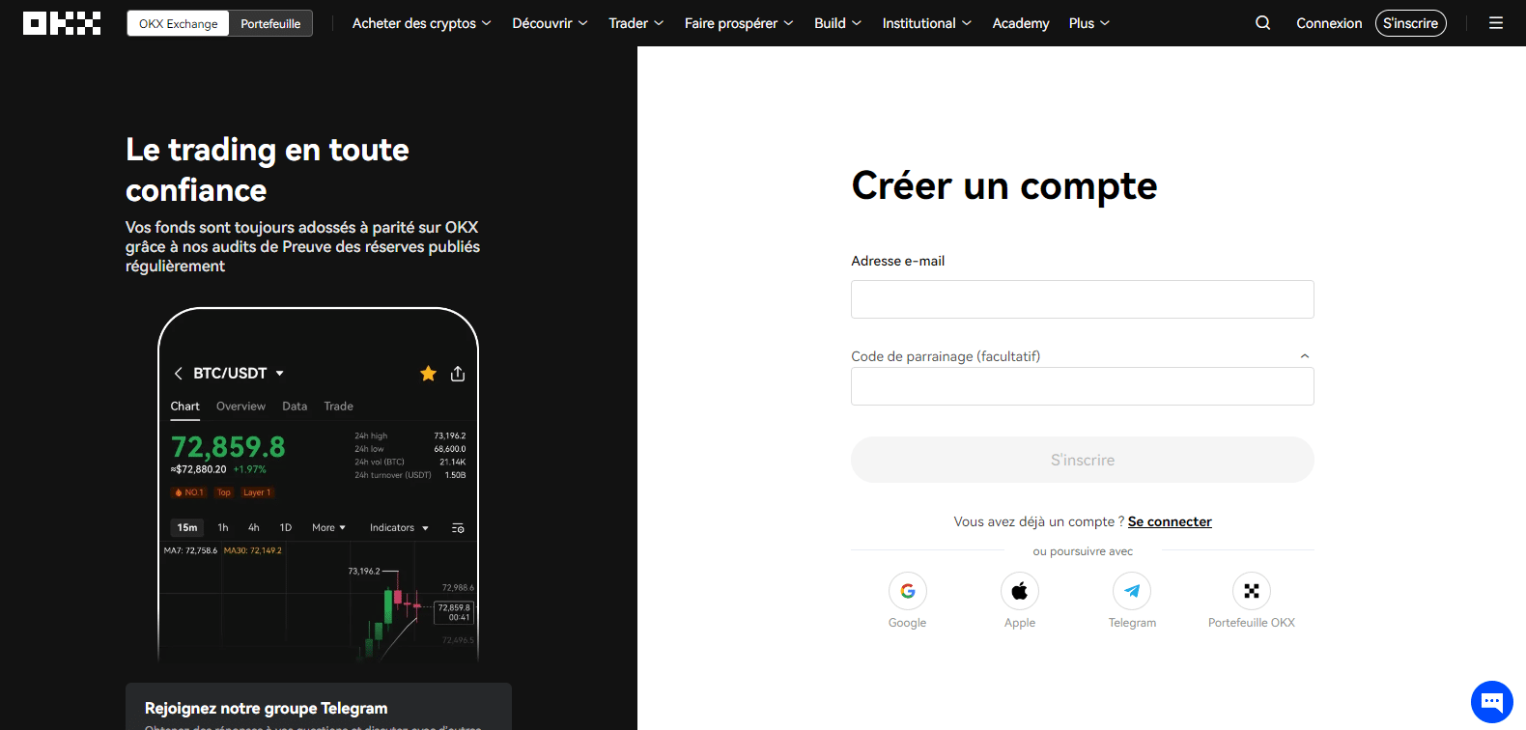
Task: Click the BTC price 72,859.8
Action: tap(228, 447)
